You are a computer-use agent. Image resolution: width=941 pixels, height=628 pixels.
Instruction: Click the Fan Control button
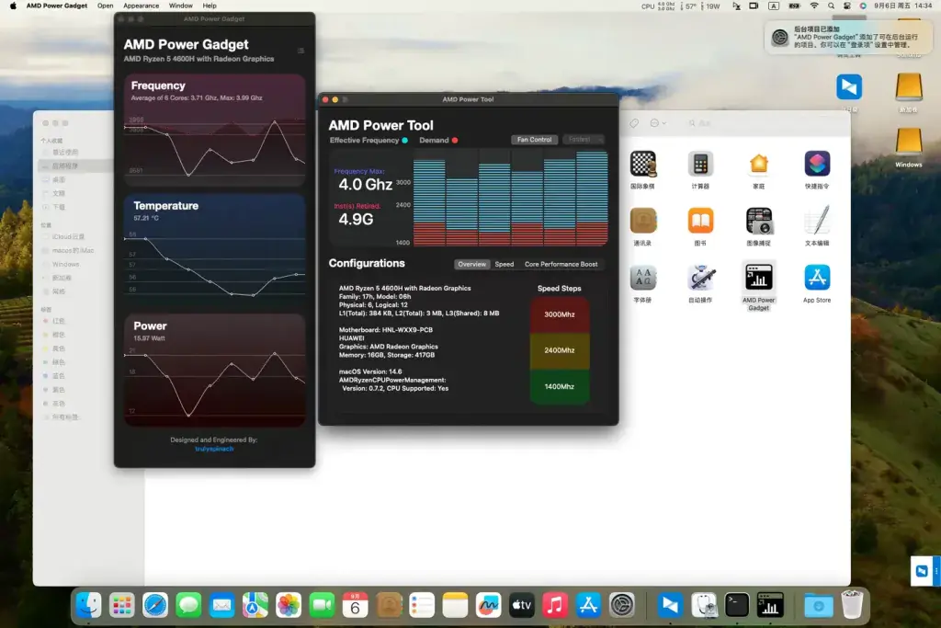[x=534, y=139]
